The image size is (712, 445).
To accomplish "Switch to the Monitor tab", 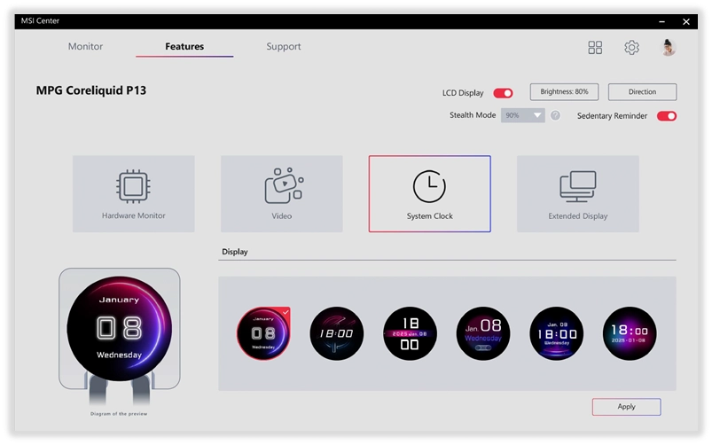I will pos(85,46).
